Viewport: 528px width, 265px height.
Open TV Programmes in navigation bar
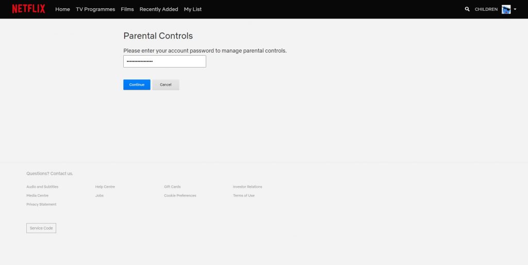pyautogui.click(x=95, y=9)
